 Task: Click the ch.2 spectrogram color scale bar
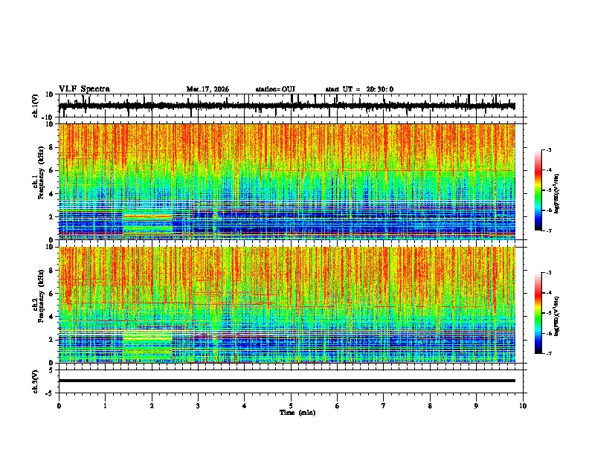[538, 313]
